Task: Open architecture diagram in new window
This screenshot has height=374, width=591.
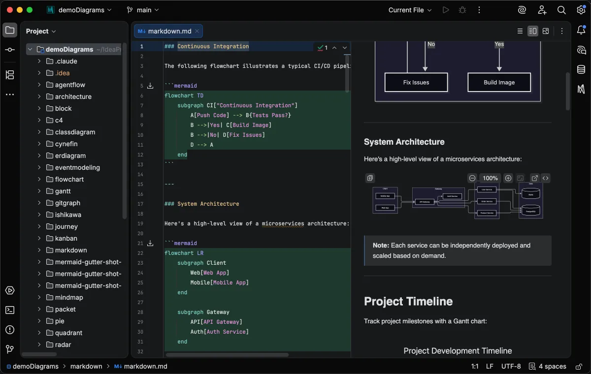Action: pyautogui.click(x=535, y=178)
